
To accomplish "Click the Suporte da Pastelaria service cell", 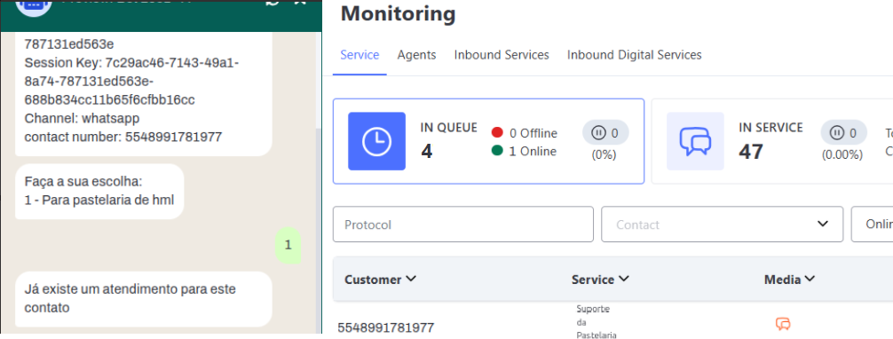I will pyautogui.click(x=597, y=322).
